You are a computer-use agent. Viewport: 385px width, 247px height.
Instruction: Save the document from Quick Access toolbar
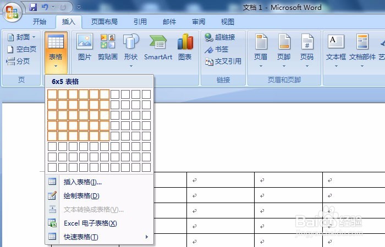[33, 7]
